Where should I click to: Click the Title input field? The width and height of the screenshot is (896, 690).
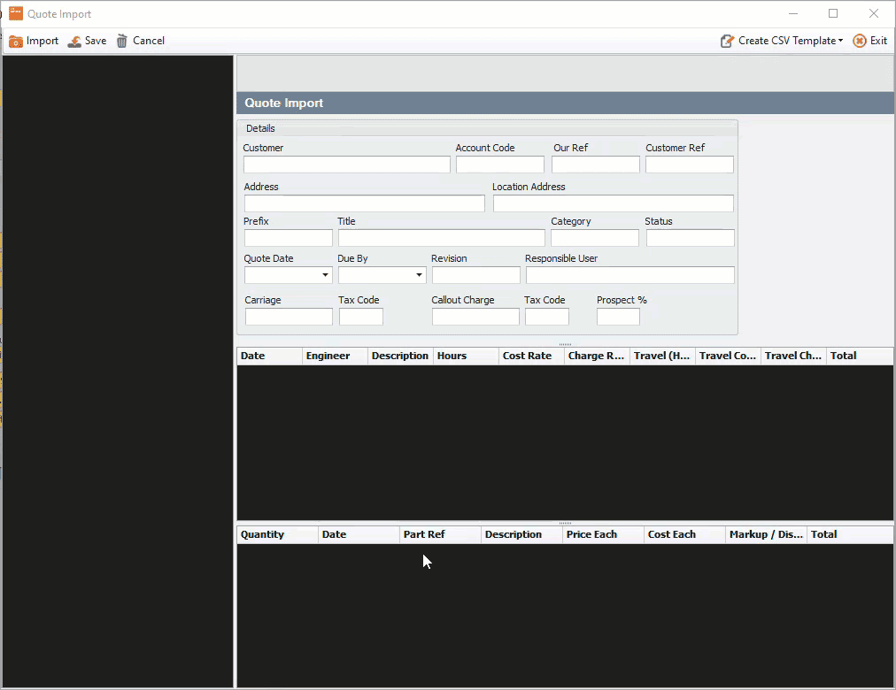(442, 238)
